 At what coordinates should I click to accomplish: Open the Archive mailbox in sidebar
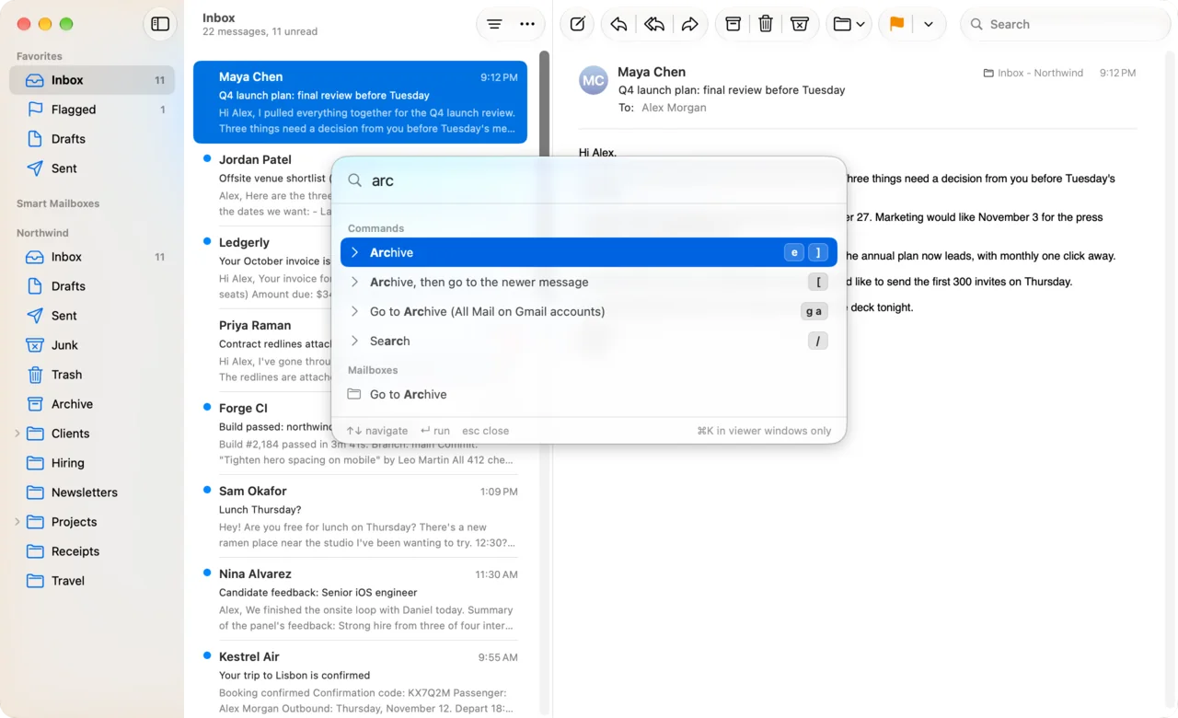(x=92, y=404)
